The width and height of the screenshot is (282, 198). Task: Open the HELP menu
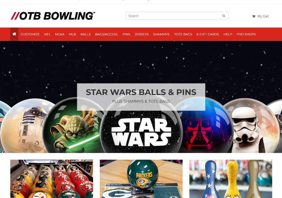point(228,34)
